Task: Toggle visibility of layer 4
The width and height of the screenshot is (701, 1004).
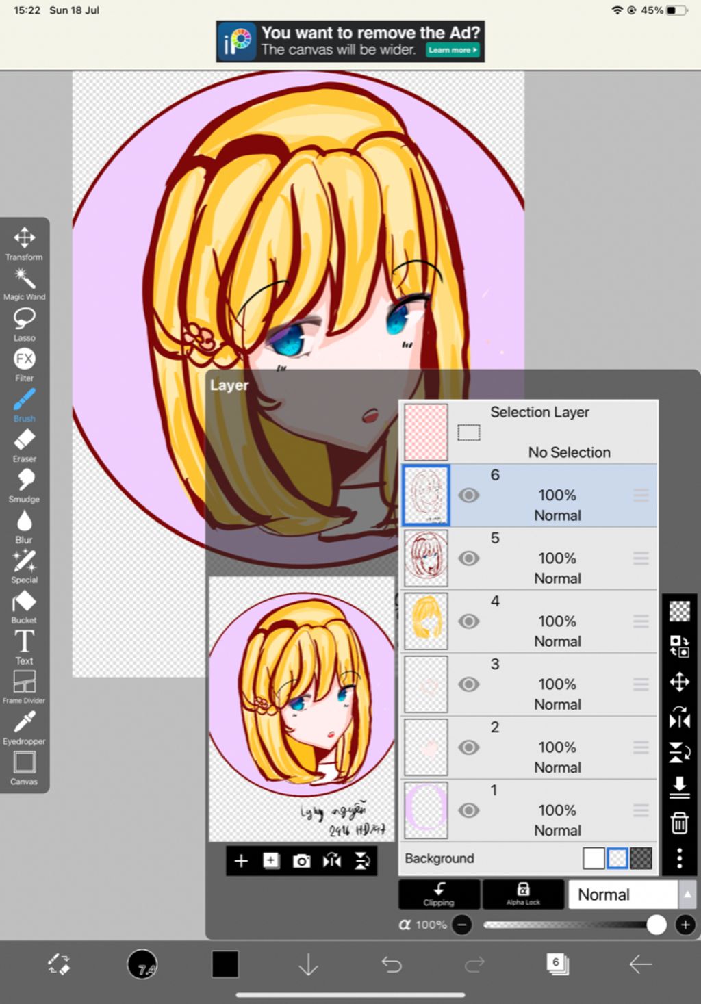Action: click(468, 621)
